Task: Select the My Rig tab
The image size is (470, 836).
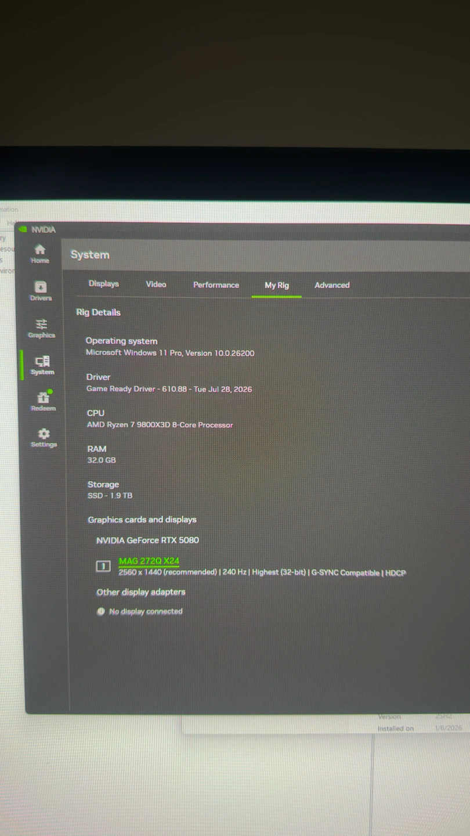Action: point(277,285)
